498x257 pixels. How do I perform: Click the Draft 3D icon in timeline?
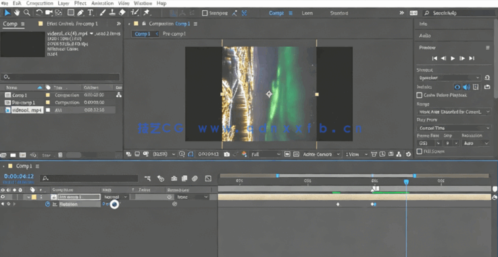[x=161, y=179]
